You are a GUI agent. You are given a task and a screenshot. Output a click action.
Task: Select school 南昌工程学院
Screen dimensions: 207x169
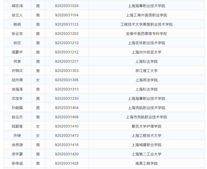coord(147,163)
